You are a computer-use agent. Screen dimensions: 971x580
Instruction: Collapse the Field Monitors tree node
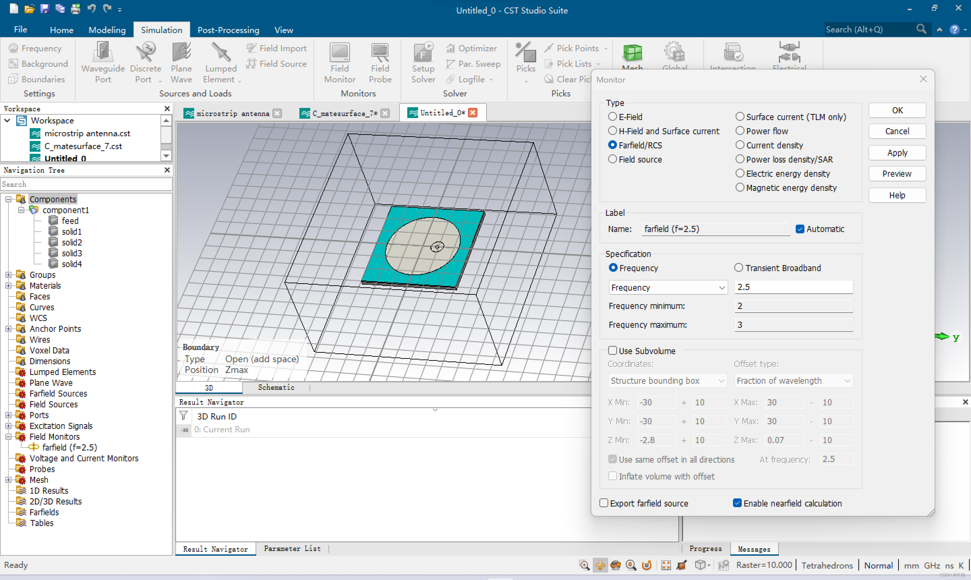click(8, 437)
